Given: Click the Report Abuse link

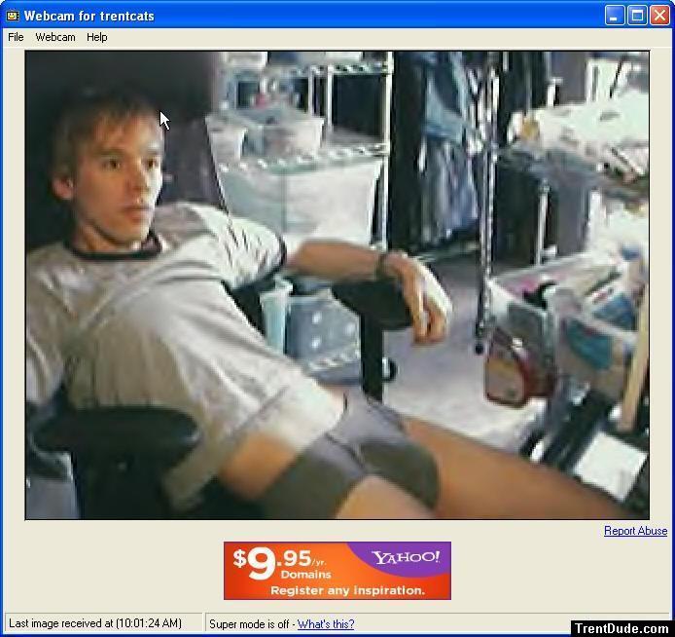Looking at the screenshot, I should [635, 531].
